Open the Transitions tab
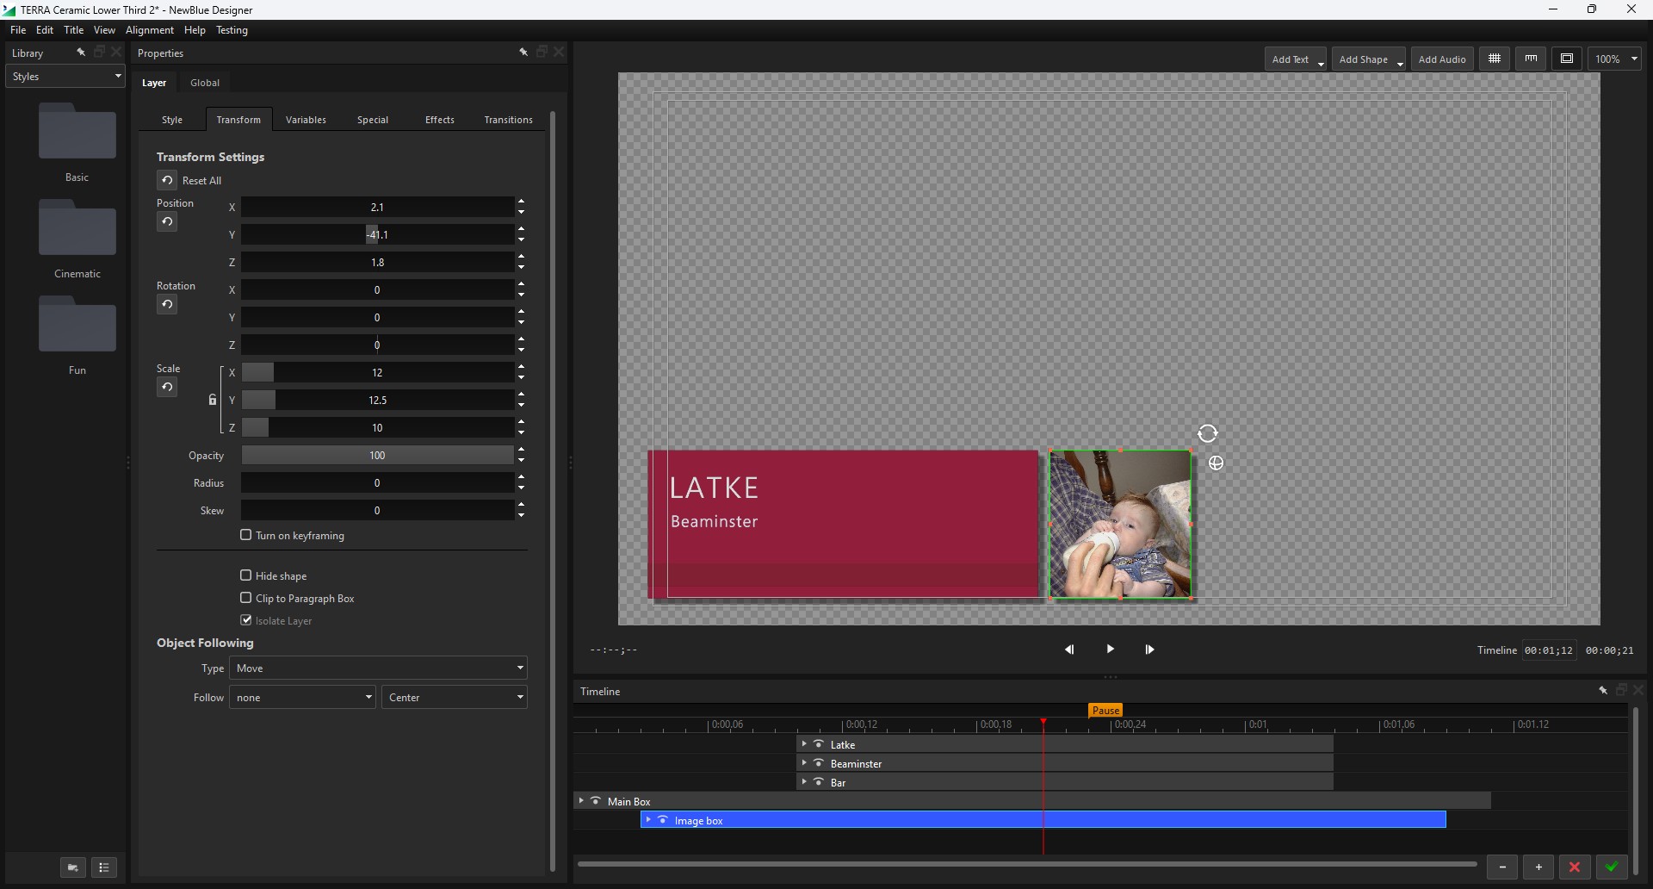This screenshot has height=889, width=1653. [x=509, y=120]
